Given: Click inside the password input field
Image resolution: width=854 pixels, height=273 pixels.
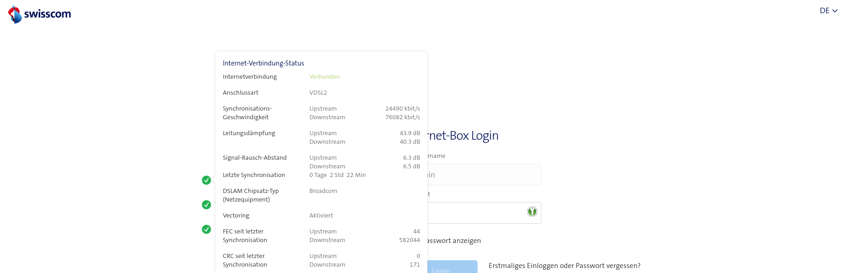Looking at the screenshot, I should (474, 213).
